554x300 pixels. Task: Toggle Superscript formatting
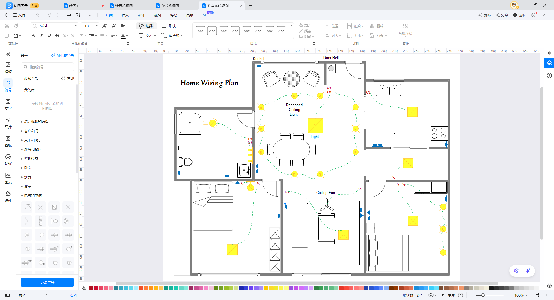point(65,36)
